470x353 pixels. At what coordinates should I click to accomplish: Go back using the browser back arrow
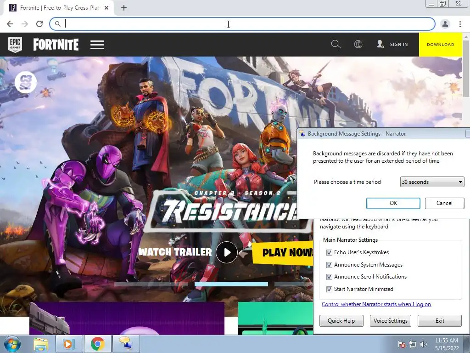point(10,24)
